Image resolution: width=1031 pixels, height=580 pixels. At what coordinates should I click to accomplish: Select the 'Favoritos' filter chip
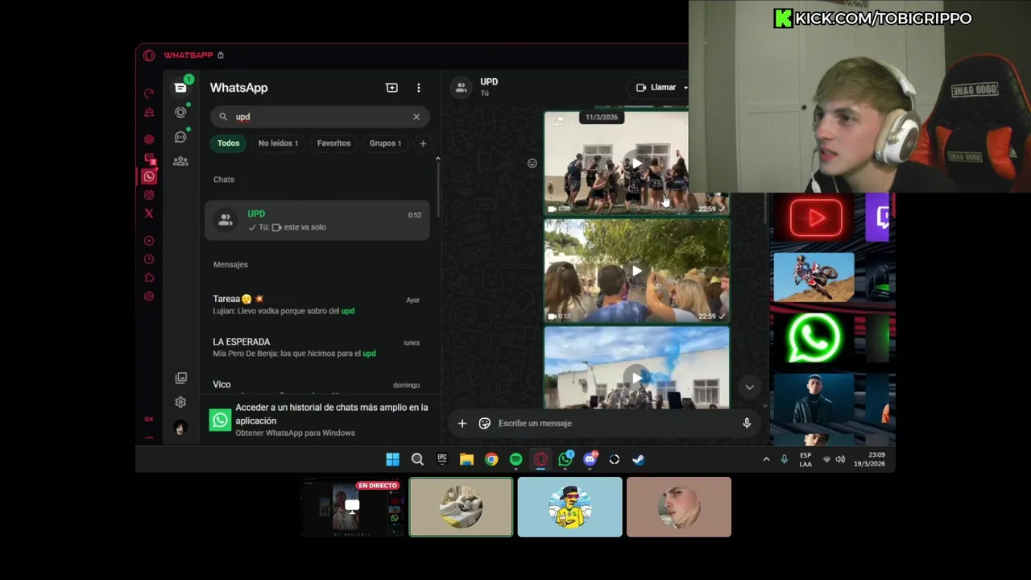[x=333, y=143]
